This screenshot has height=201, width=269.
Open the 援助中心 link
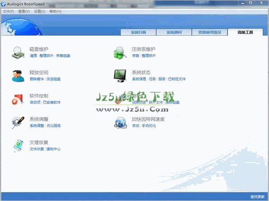(53, 149)
